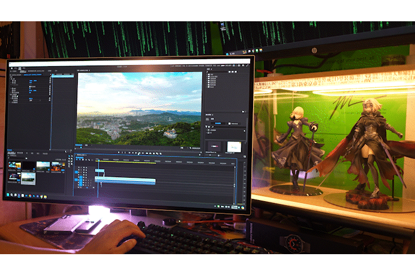This screenshot has height=276, width=415.
Task: Select the short clip on upper video track
Action: [x=100, y=171]
